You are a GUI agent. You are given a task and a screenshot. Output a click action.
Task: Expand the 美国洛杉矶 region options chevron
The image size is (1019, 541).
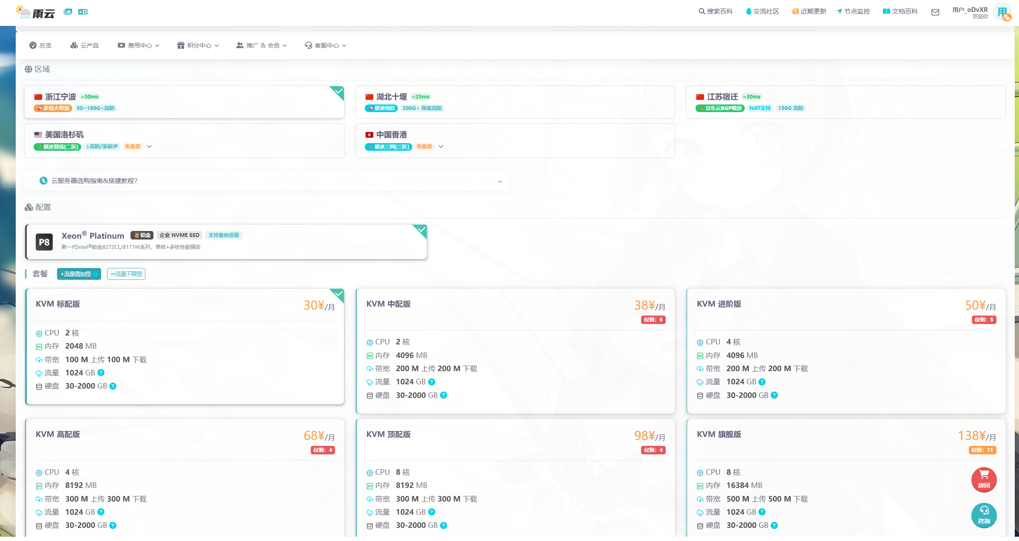pos(149,147)
